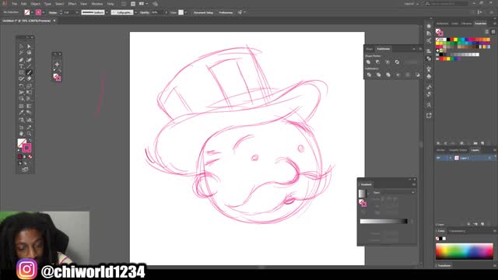Select the Rotate tool

(x=21, y=86)
